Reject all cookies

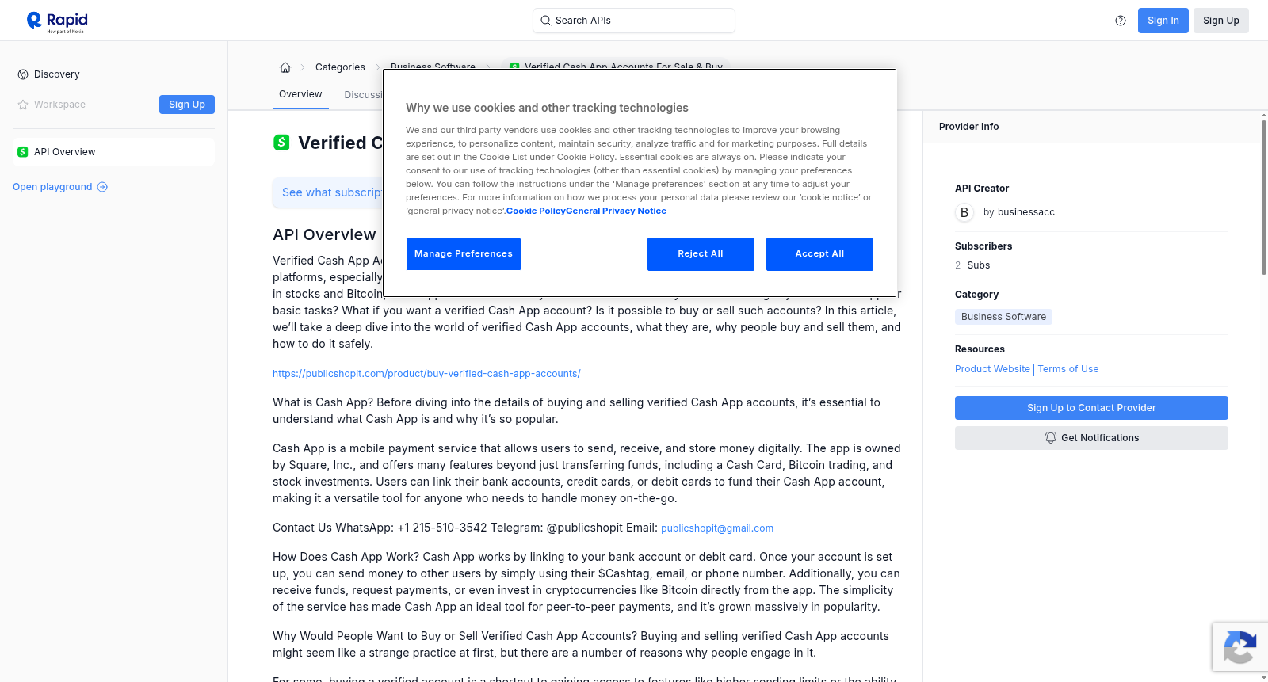pyautogui.click(x=701, y=254)
